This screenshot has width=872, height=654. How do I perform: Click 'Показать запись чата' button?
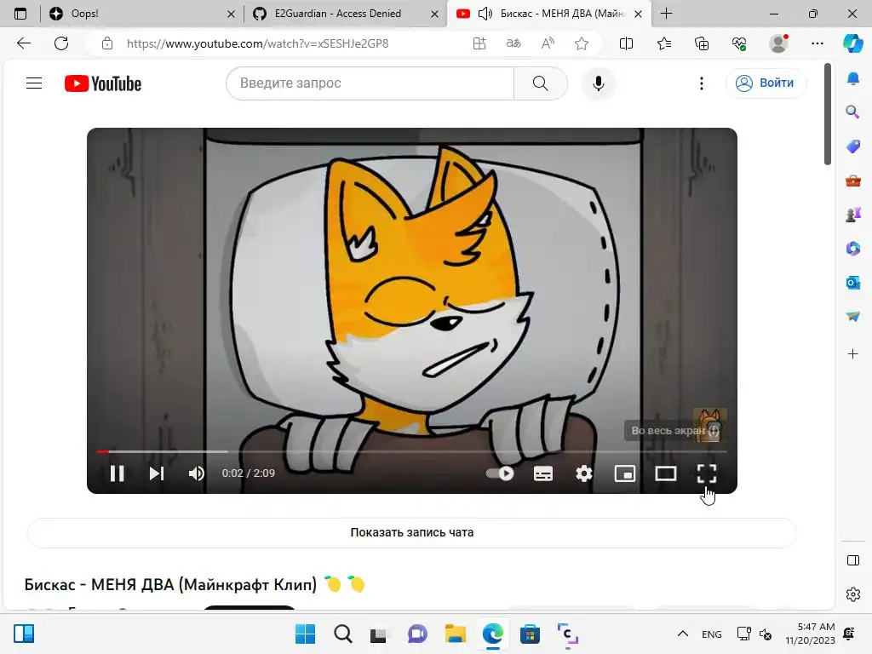pyautogui.click(x=412, y=532)
